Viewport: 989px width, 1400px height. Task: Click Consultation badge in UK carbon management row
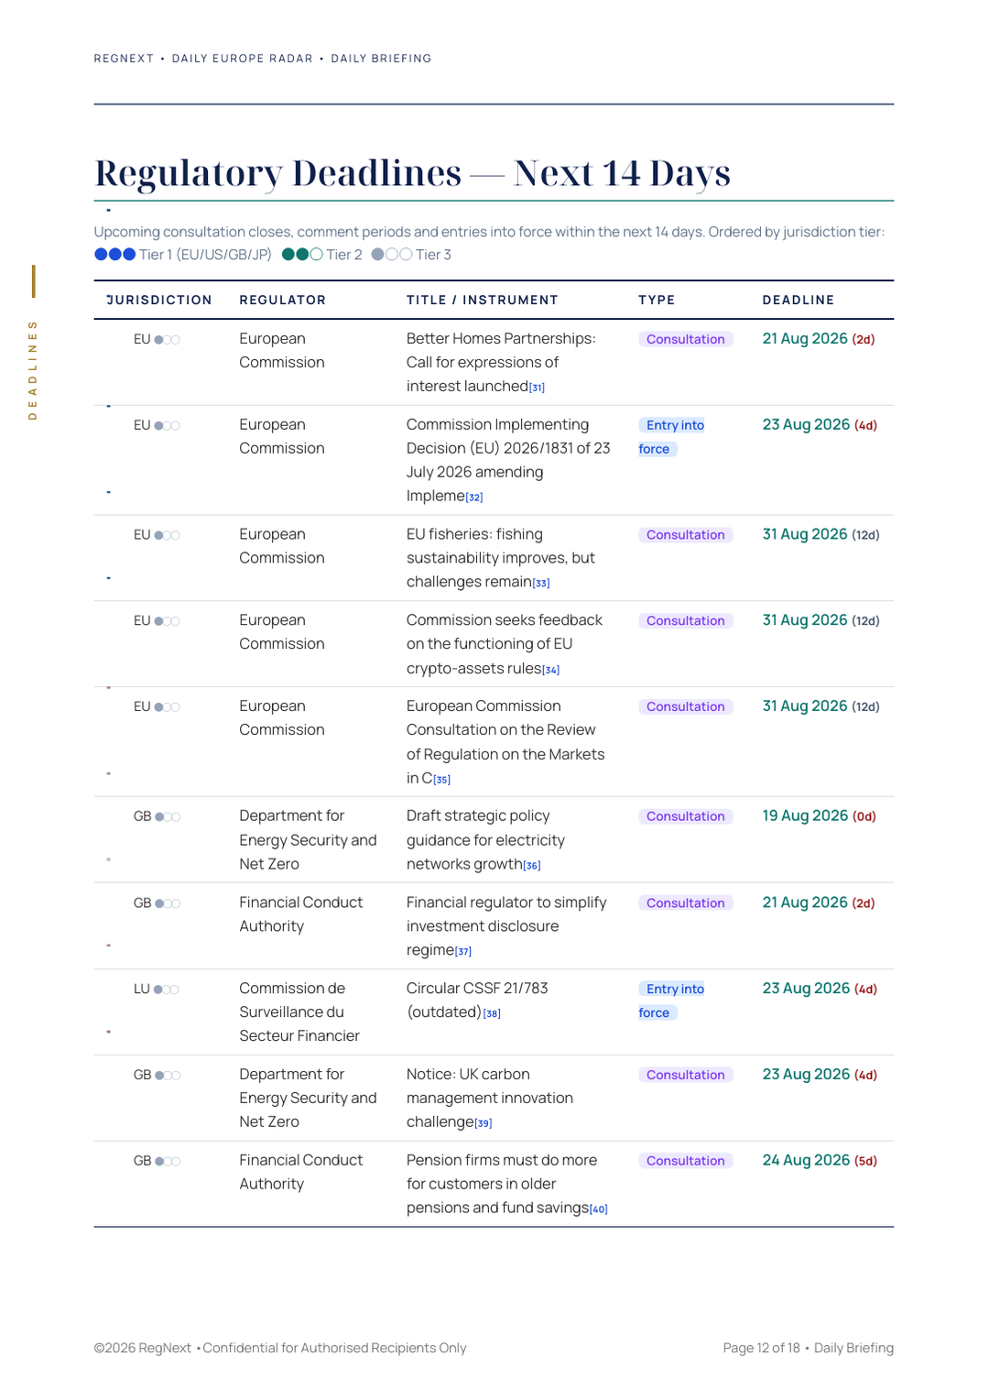click(x=686, y=1075)
